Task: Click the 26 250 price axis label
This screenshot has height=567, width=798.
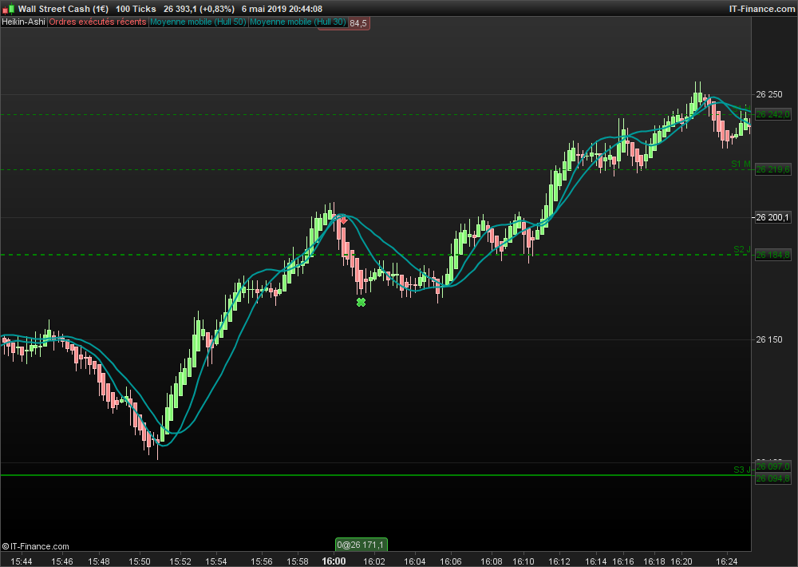Action: click(x=769, y=94)
